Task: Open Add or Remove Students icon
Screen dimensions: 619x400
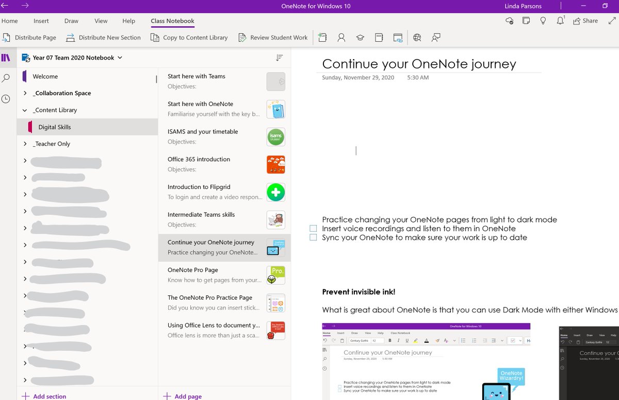Action: click(341, 38)
